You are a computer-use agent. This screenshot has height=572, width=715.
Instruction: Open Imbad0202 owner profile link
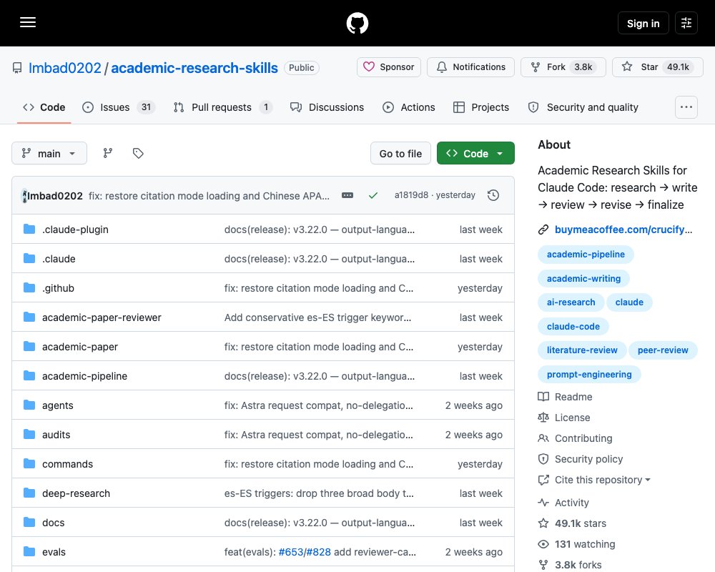(65, 68)
